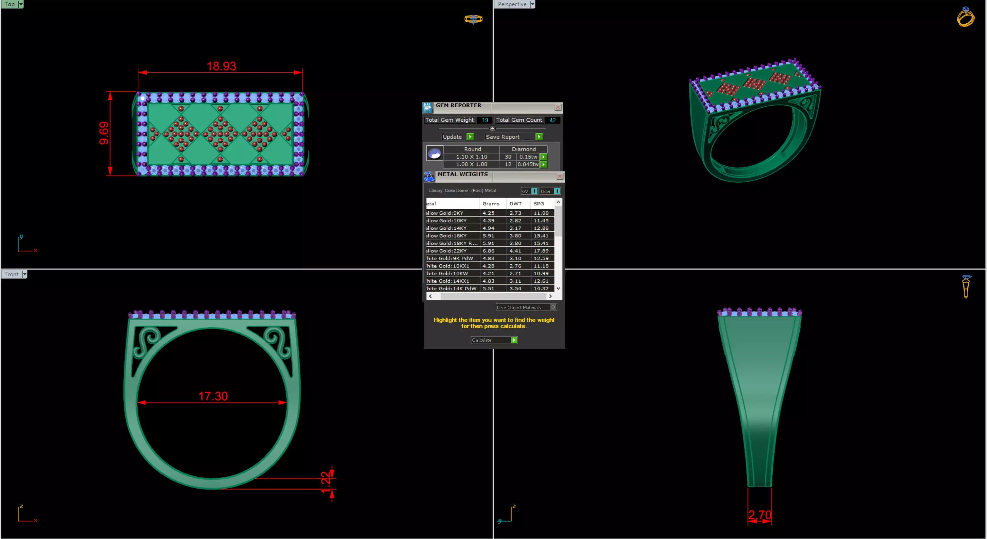Enable Use Object Materials option
The image size is (987, 539).
[x=553, y=307]
